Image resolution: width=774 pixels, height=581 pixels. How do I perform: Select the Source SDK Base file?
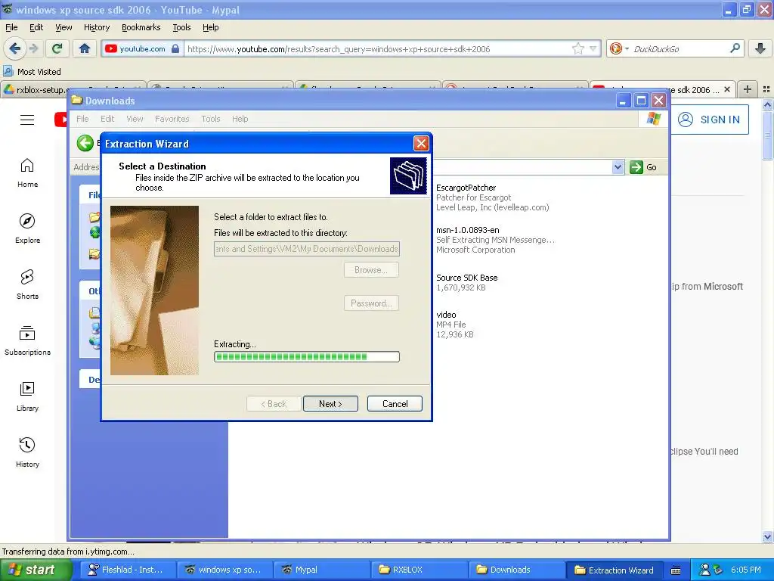click(466, 282)
